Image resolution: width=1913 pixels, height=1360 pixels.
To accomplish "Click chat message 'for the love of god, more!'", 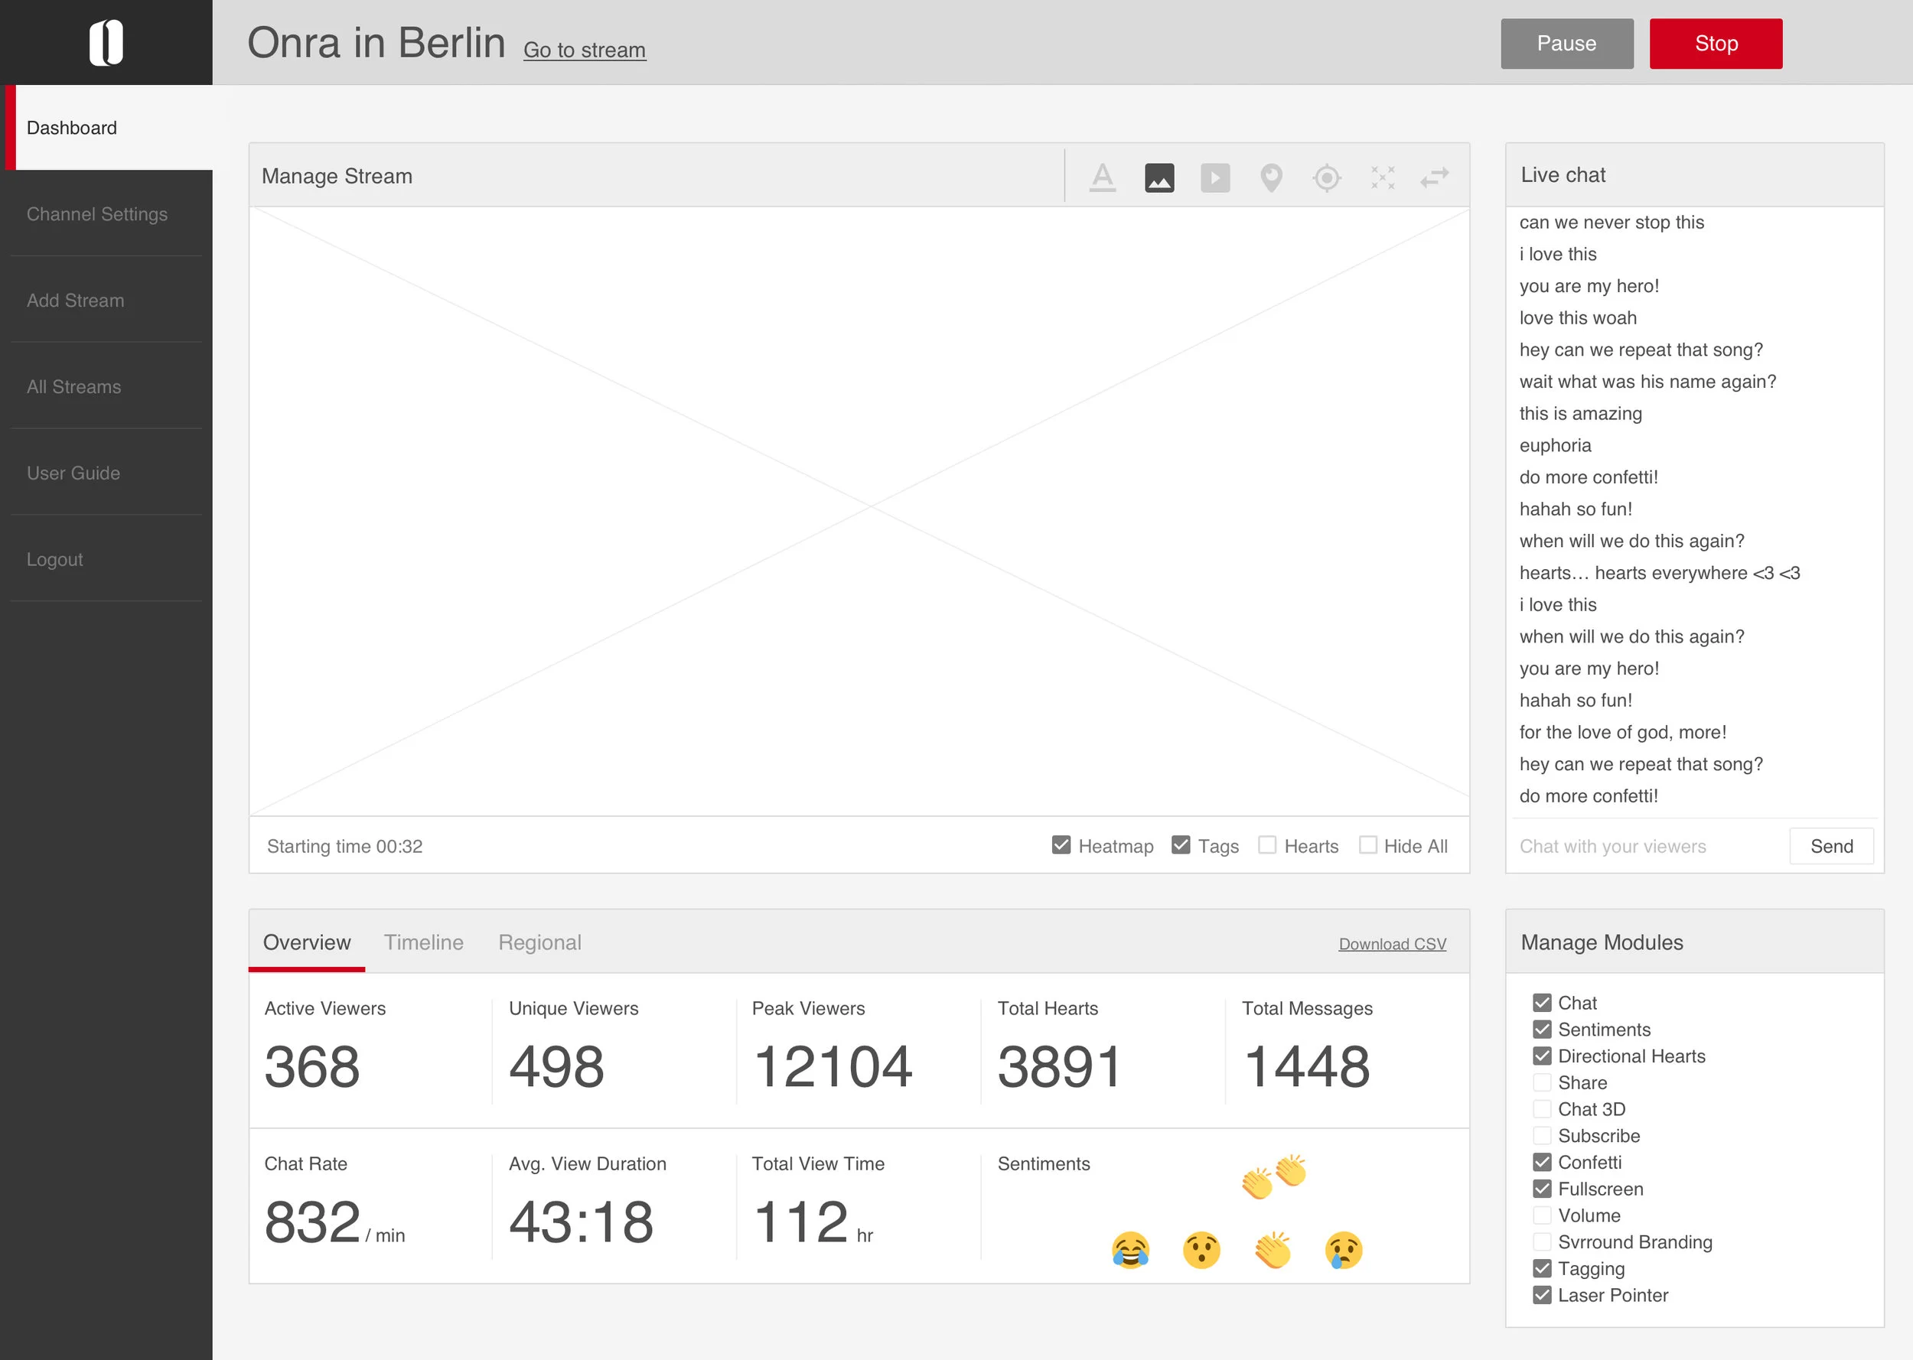I will [x=1622, y=732].
